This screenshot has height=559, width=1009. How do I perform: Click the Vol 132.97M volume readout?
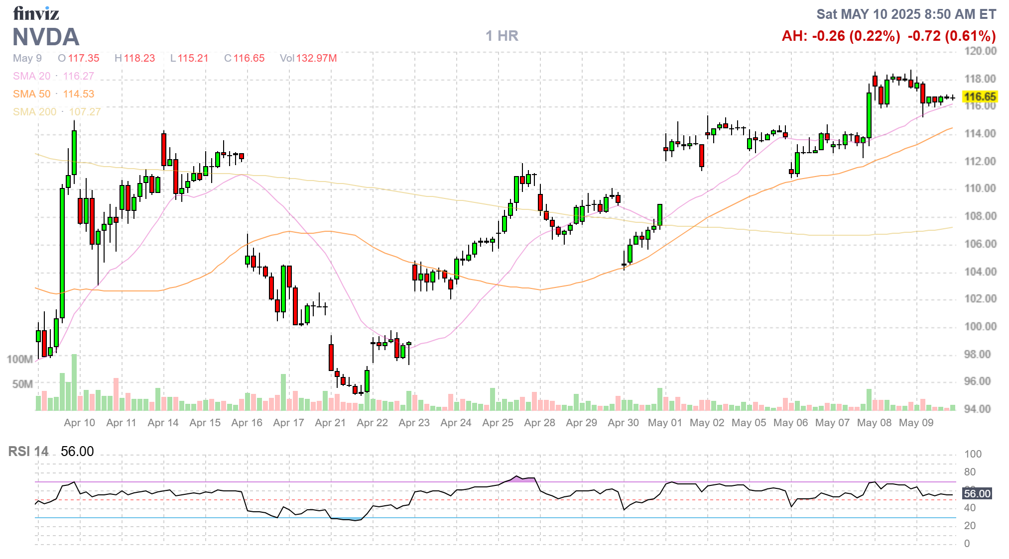coord(308,58)
